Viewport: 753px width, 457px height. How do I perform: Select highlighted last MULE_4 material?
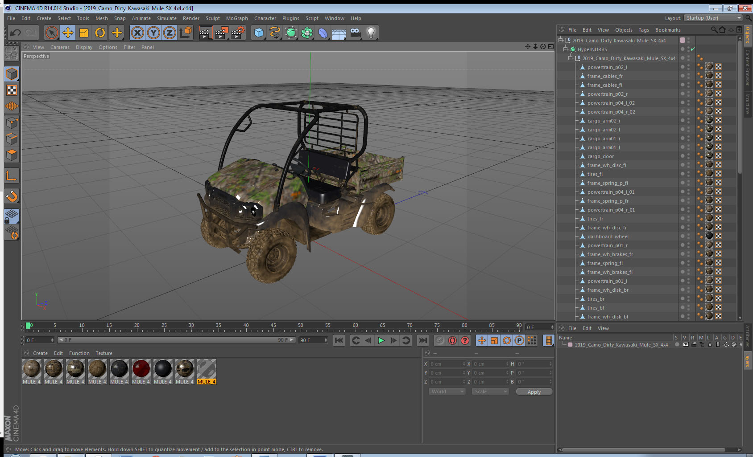tap(207, 371)
